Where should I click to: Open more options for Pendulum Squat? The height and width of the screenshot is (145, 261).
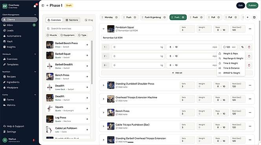pyautogui.click(x=250, y=29)
